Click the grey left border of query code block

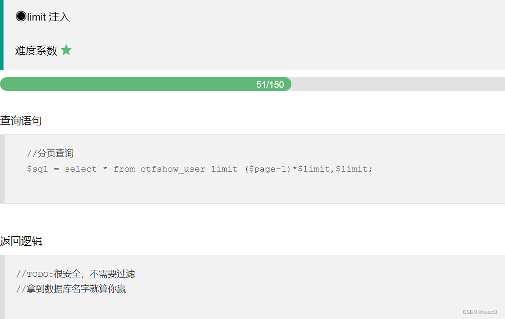pyautogui.click(x=2, y=169)
